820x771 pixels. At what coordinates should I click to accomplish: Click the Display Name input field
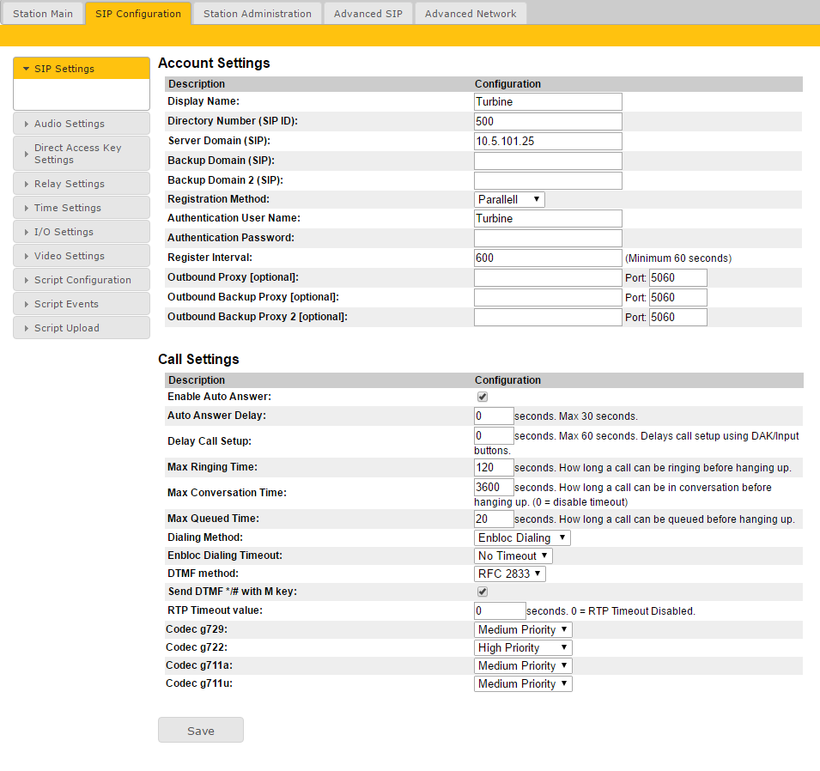[548, 101]
